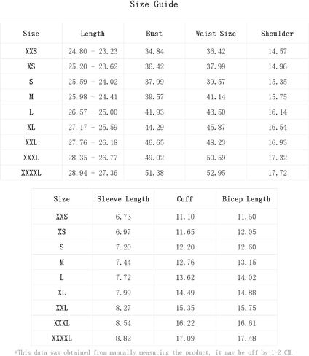The width and height of the screenshot is (309, 356).
Task: Click the XXXXL label in top table
Action: (31, 173)
